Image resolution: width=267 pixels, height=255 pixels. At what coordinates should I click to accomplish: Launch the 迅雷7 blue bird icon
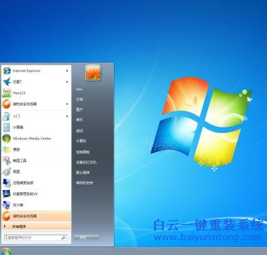pos(6,82)
